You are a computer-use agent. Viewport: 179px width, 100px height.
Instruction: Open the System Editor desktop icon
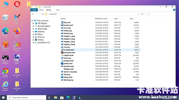tap(17, 59)
